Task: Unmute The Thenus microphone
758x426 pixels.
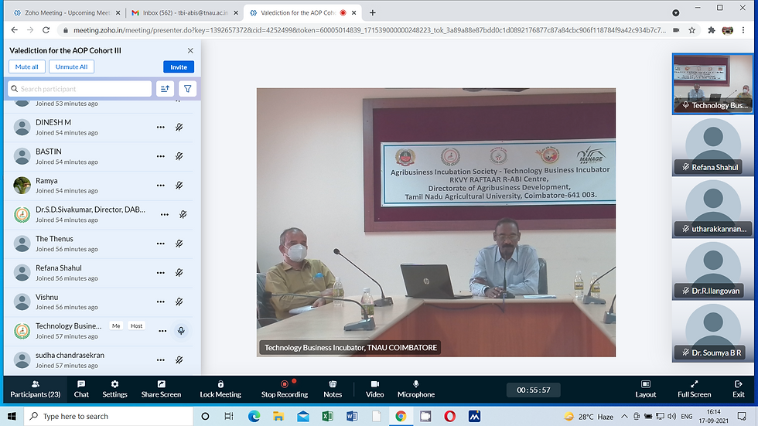Action: pyautogui.click(x=179, y=244)
